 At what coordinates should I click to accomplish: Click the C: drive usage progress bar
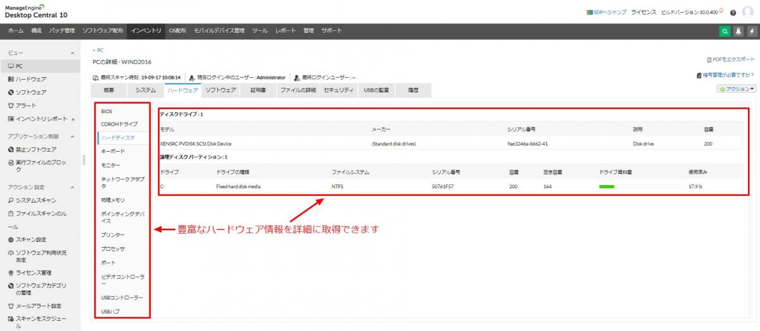point(641,186)
